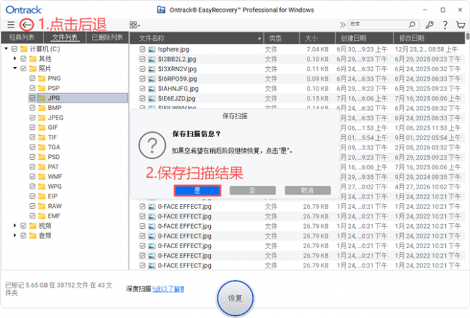
Task: Expand the 音频 folder node
Action: coord(15,235)
